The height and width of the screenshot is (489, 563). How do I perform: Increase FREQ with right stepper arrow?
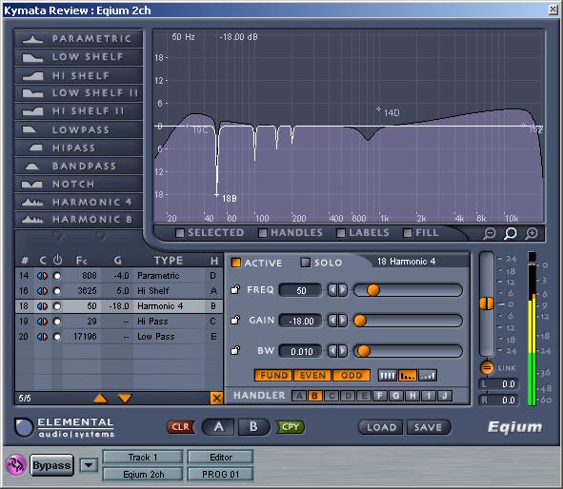(343, 289)
